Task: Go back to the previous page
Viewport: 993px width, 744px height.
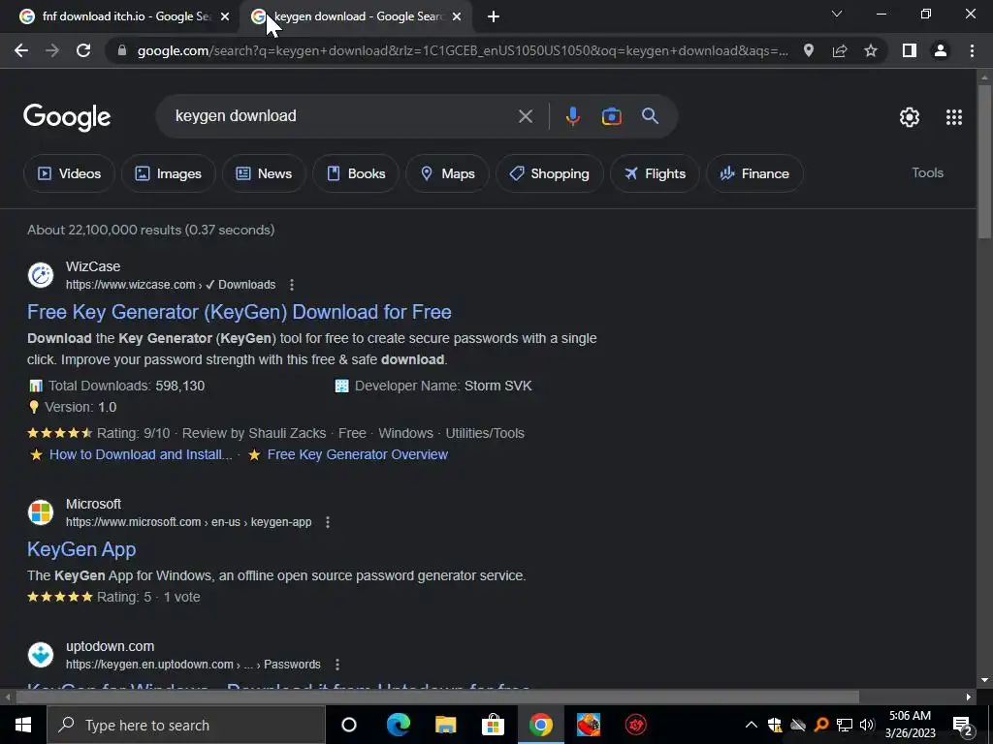Action: [x=21, y=50]
